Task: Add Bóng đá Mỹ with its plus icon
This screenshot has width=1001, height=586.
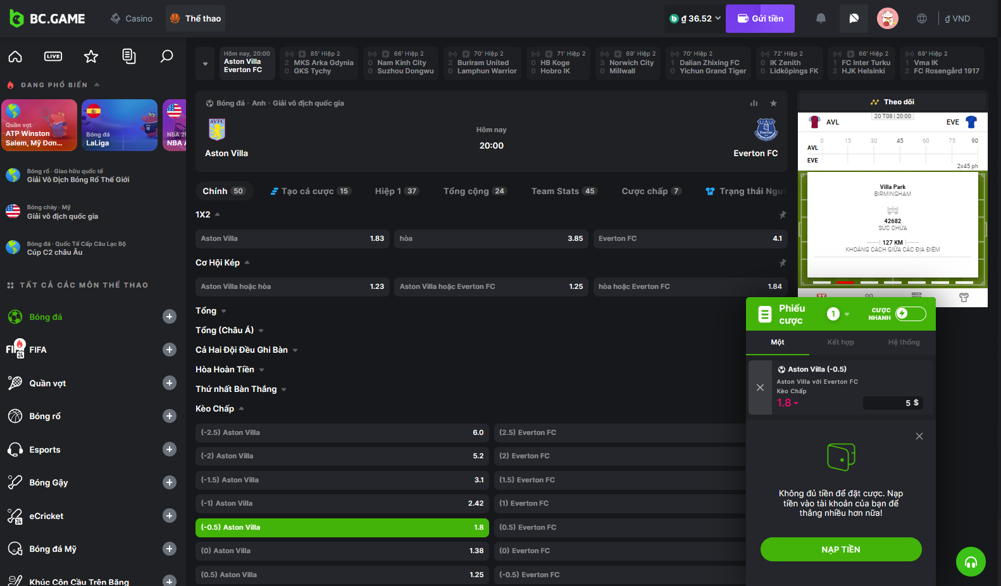Action: [x=170, y=549]
